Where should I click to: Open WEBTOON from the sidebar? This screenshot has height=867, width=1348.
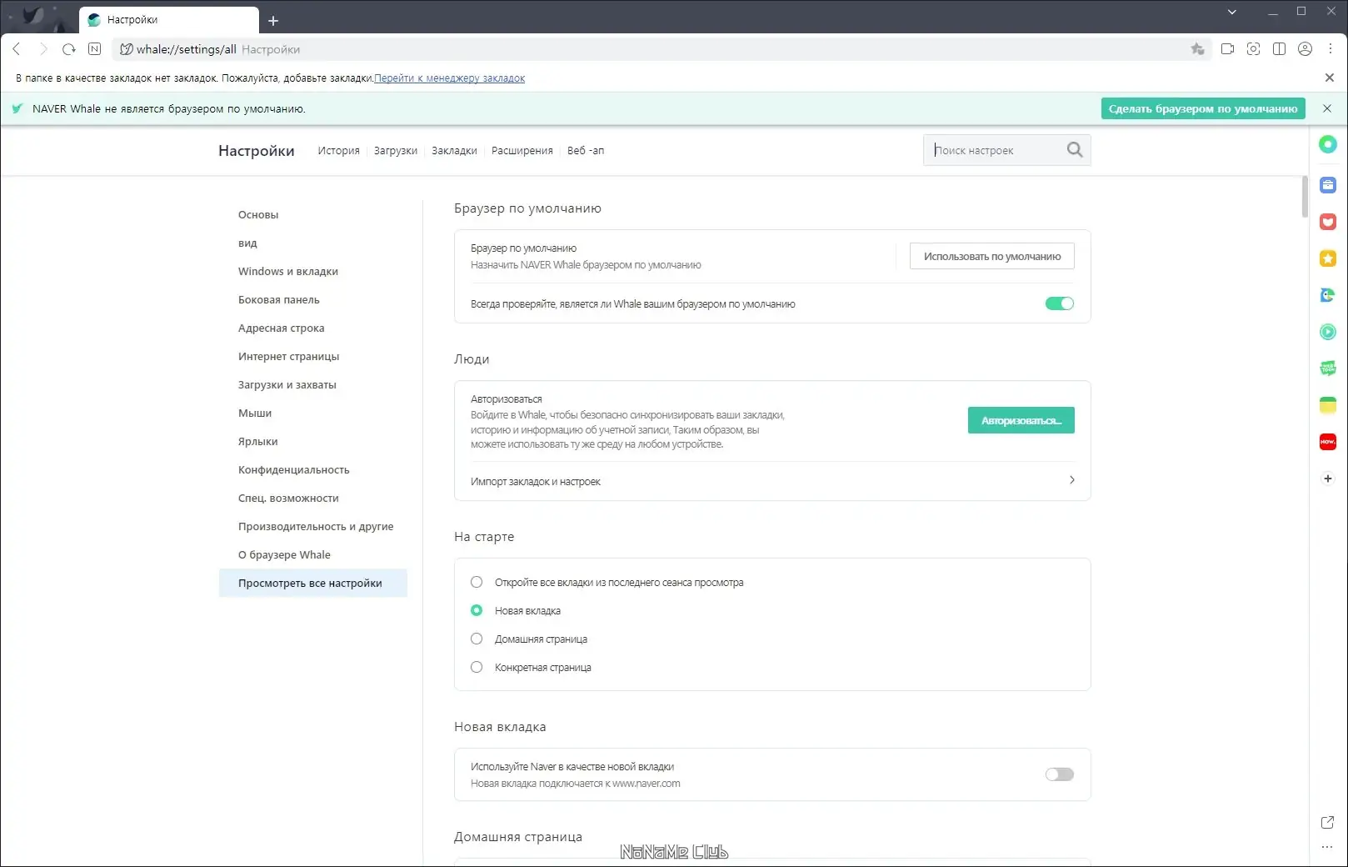1327,368
